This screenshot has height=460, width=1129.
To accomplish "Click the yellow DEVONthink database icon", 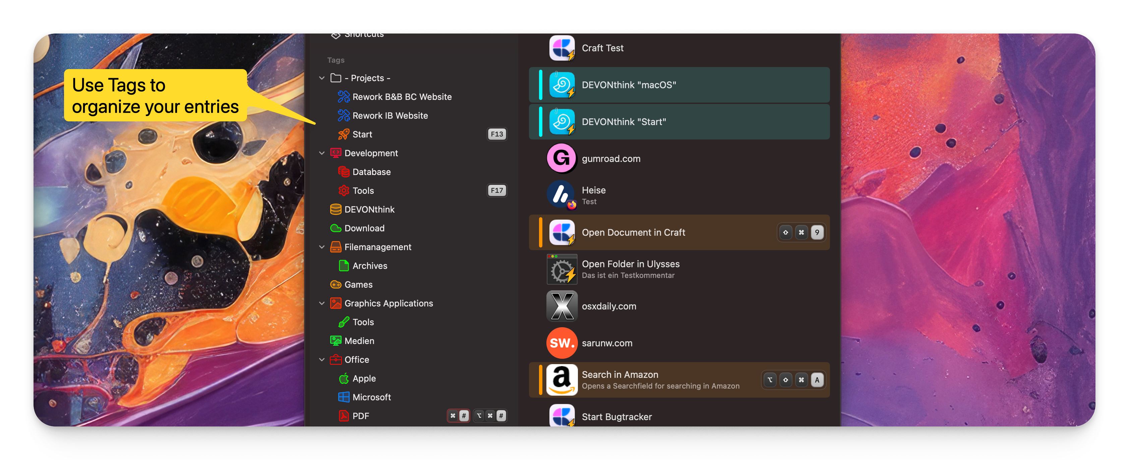I will tap(335, 209).
